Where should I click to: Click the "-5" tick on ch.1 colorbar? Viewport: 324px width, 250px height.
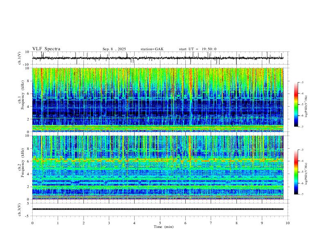point(301,105)
